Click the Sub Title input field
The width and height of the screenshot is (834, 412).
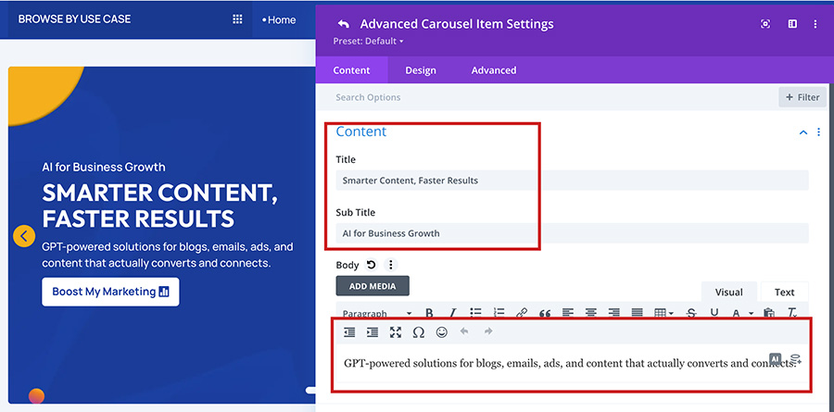(572, 233)
